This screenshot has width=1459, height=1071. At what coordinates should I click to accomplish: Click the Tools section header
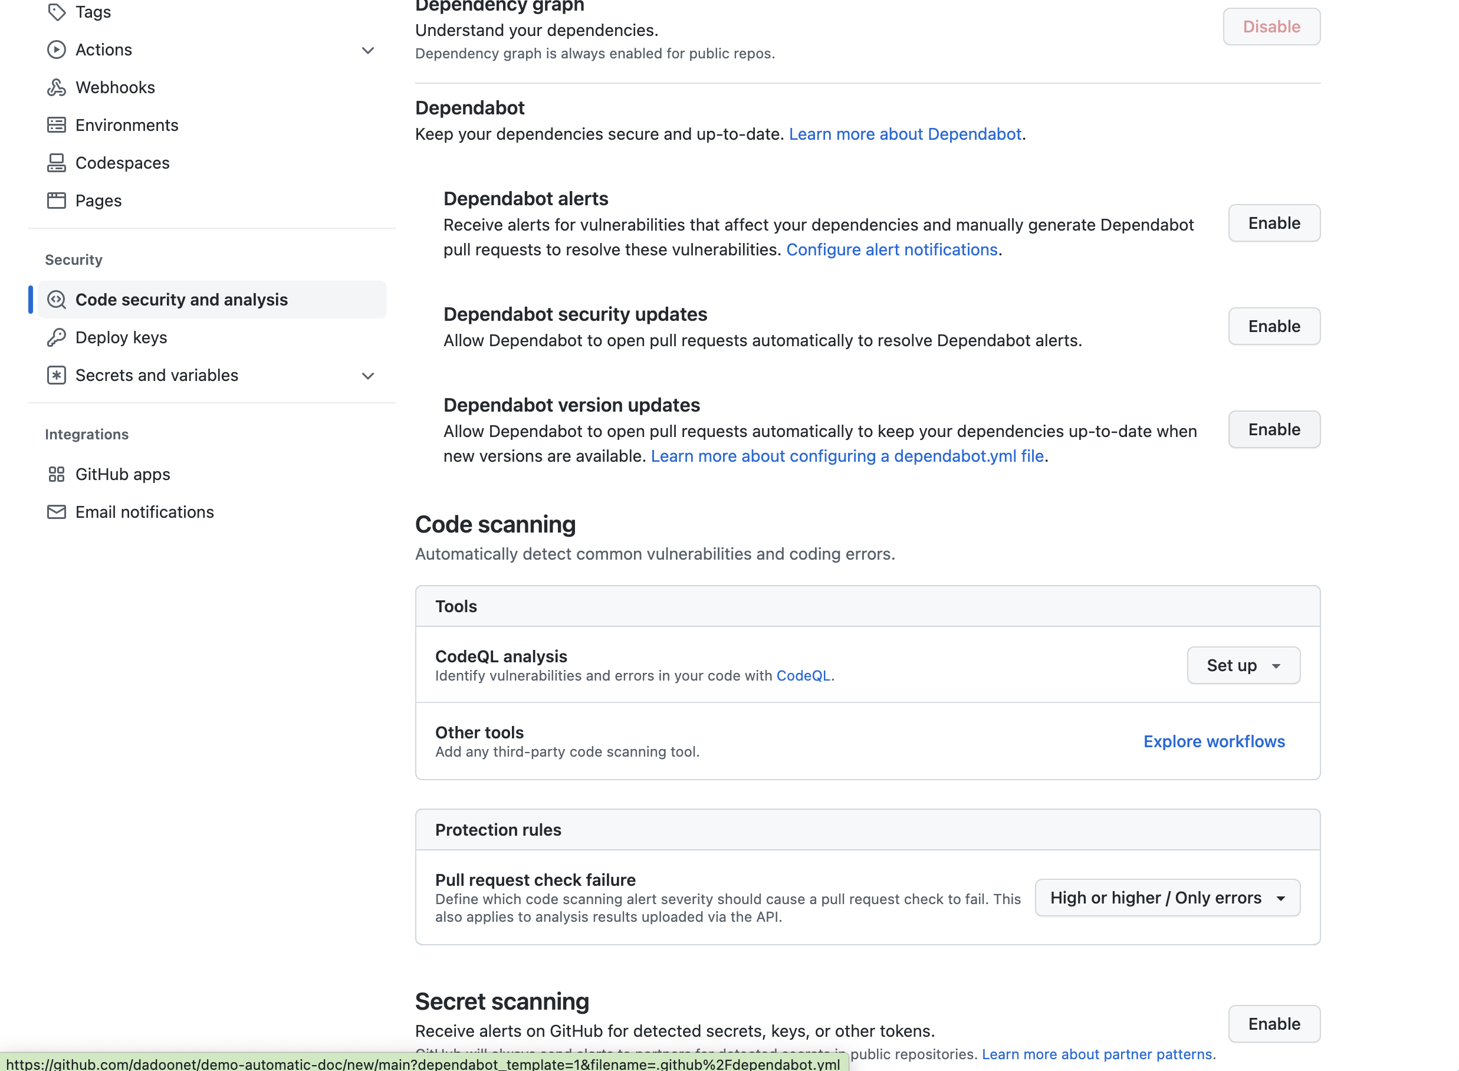pyautogui.click(x=456, y=607)
